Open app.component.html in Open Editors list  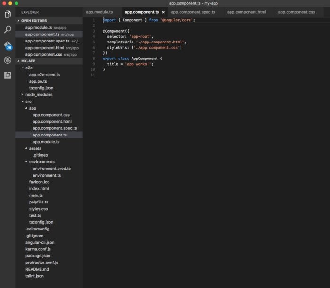(49, 48)
